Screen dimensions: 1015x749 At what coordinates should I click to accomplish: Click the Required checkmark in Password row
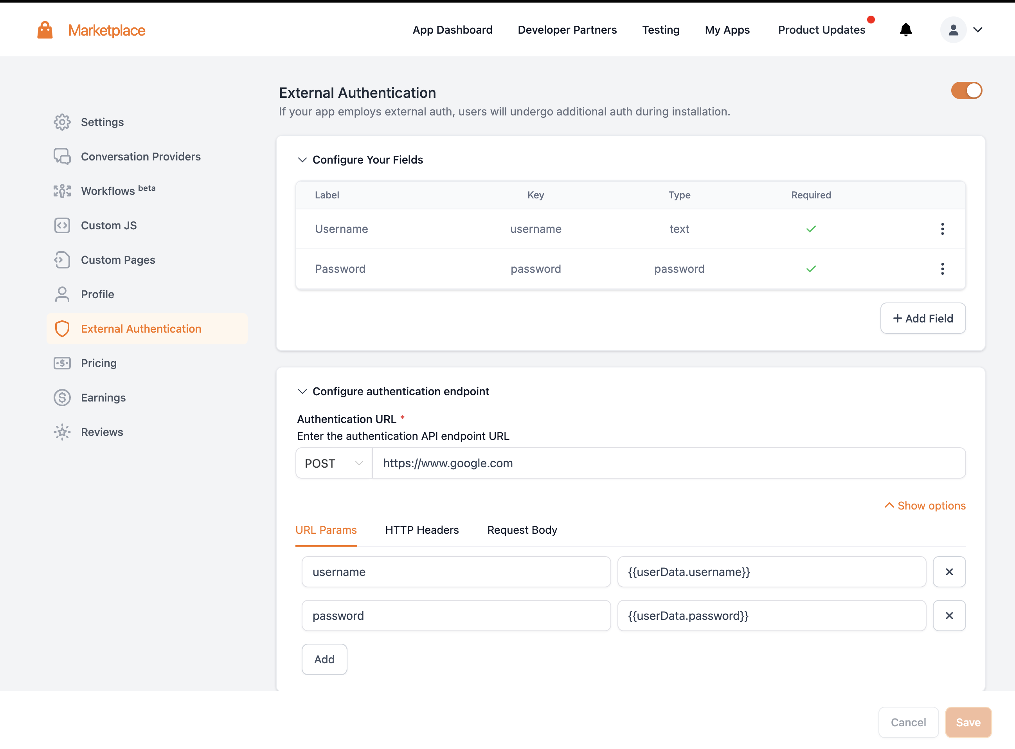[811, 269]
